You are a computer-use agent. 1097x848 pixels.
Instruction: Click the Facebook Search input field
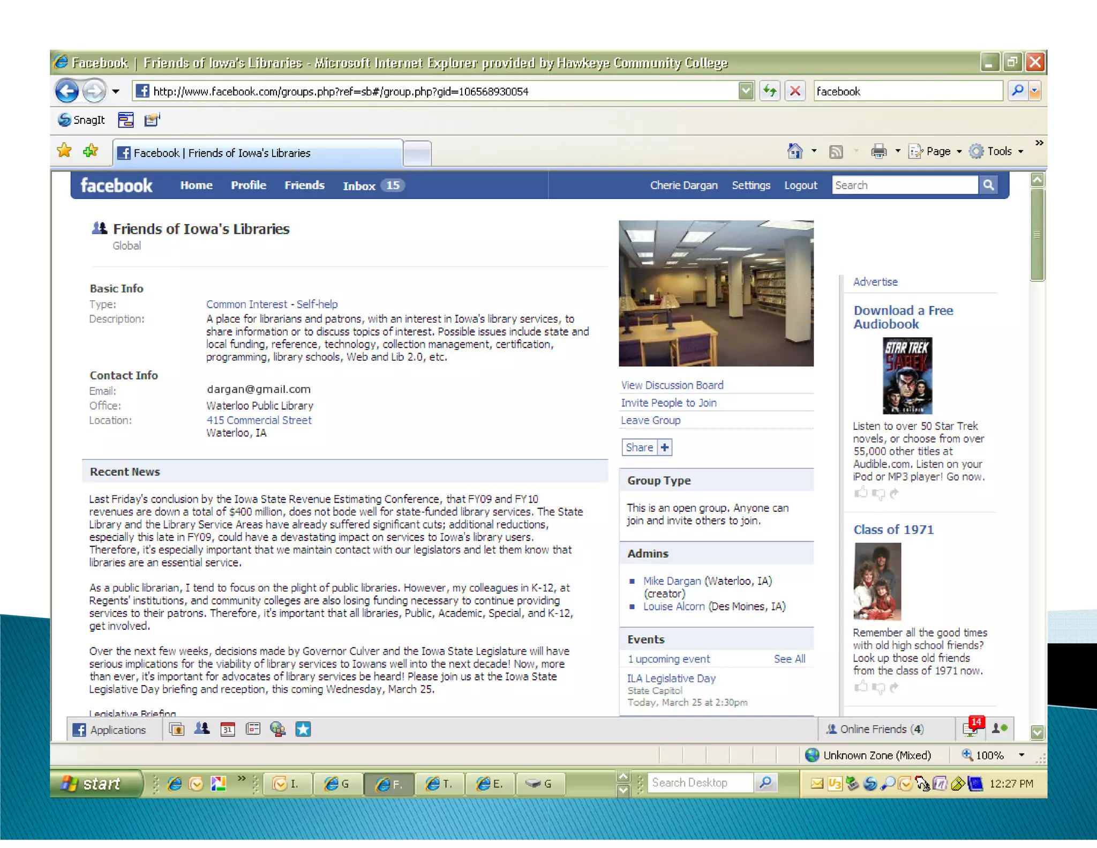905,185
